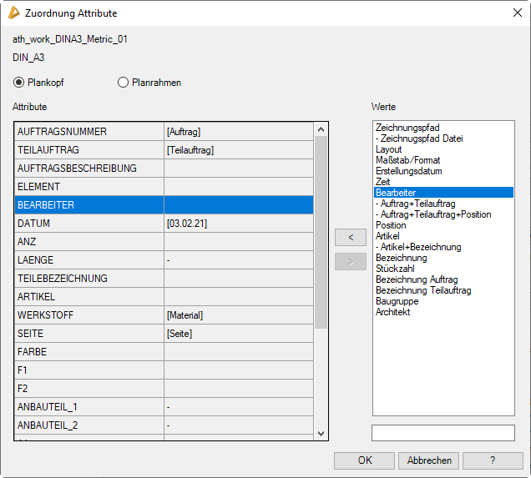Viewport: 531px width, 478px height.
Task: Select the TEILEBEZEICHNUNG attribute row
Action: (x=89, y=279)
